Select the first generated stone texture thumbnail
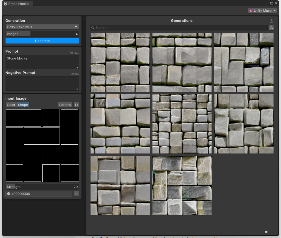Viewport: 281px width, 238px height. click(x=120, y=62)
